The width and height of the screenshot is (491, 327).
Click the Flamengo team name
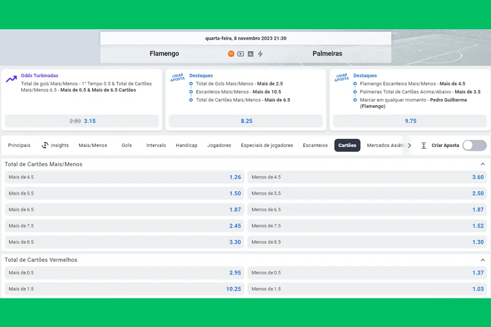164,54
